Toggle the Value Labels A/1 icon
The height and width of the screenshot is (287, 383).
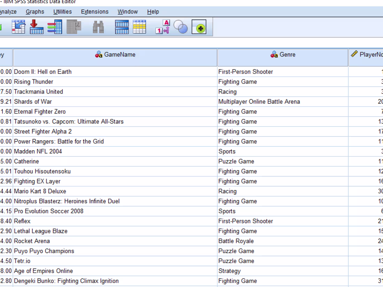163,27
